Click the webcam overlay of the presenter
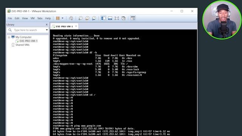 pos(222,20)
